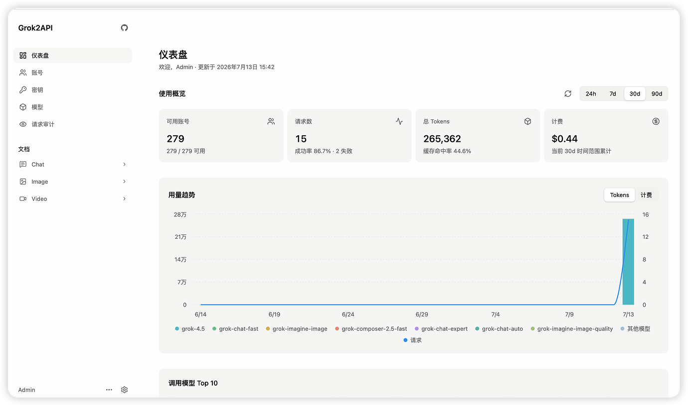This screenshot has height=405, width=688.
Task: Toggle grok-chat-fast series in legend
Action: [235, 329]
